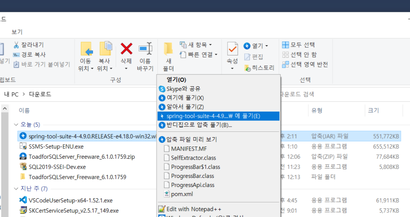Click the 압축(ZIP) 파일 type cell

(x=330, y=157)
